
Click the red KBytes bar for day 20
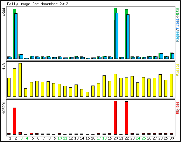pyautogui.click(x=115, y=118)
